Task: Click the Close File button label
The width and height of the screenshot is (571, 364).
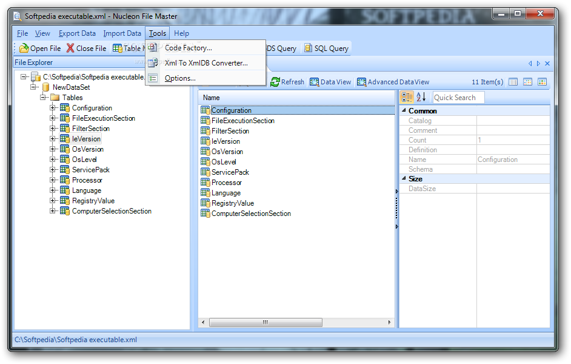Action: point(92,48)
